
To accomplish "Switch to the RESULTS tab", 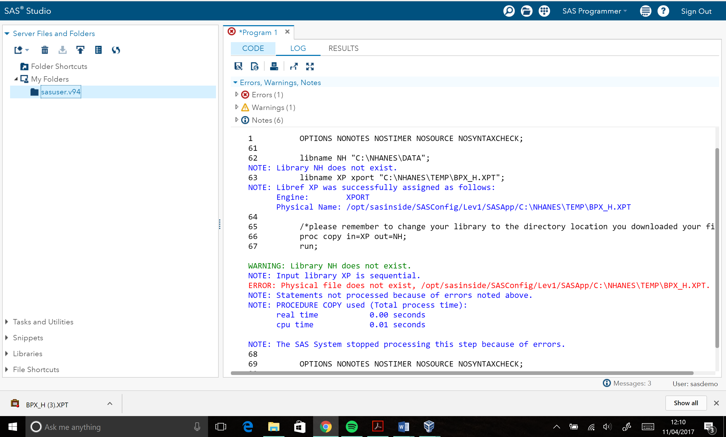I will click(343, 48).
